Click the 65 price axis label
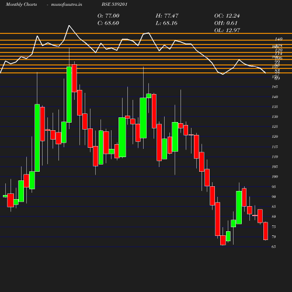Image resolution: width=292 pixels, height=292 pixels. pyautogui.click(x=273, y=246)
